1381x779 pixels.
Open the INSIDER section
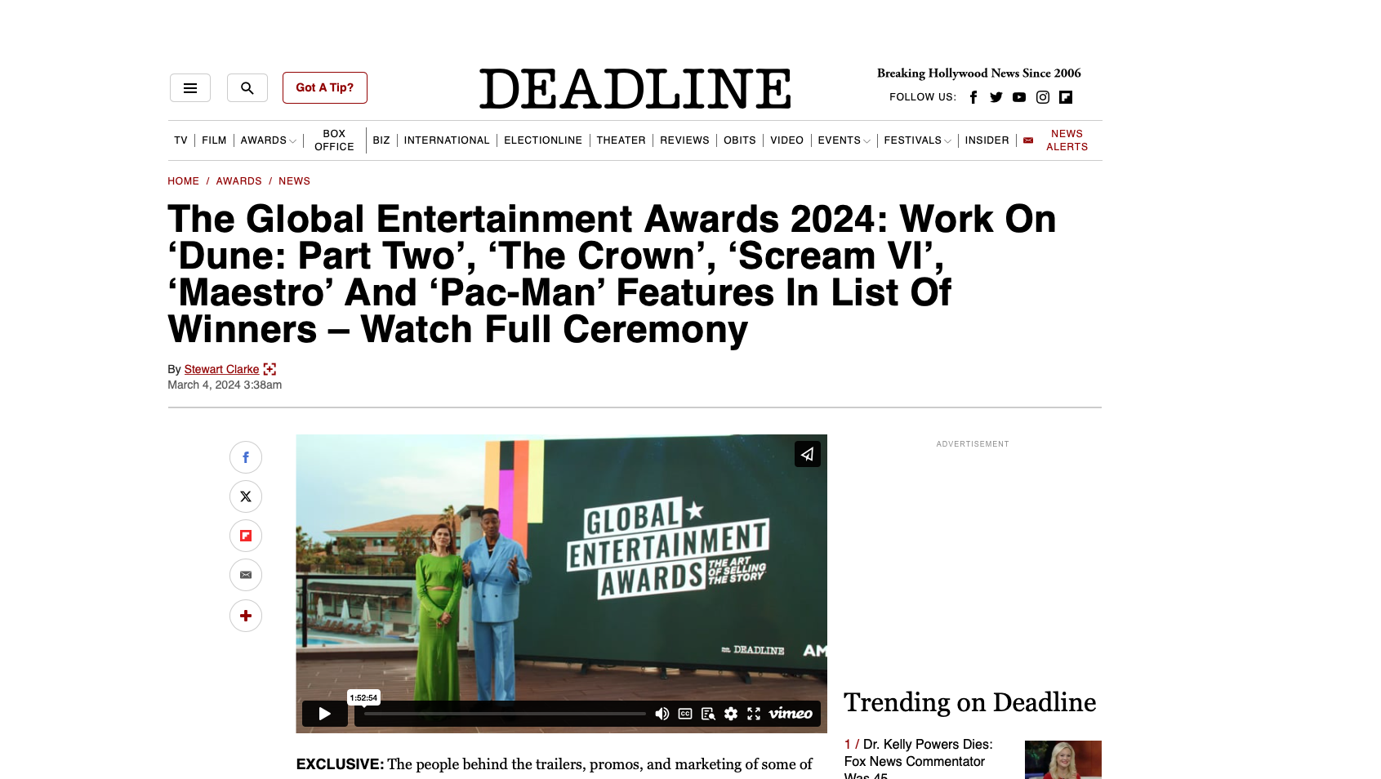coord(987,140)
